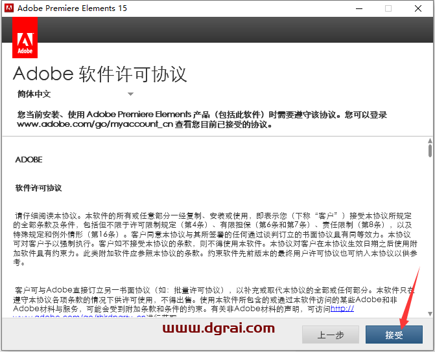Go back with the 上一步 button
This screenshot has width=435, height=352.
(x=331, y=335)
